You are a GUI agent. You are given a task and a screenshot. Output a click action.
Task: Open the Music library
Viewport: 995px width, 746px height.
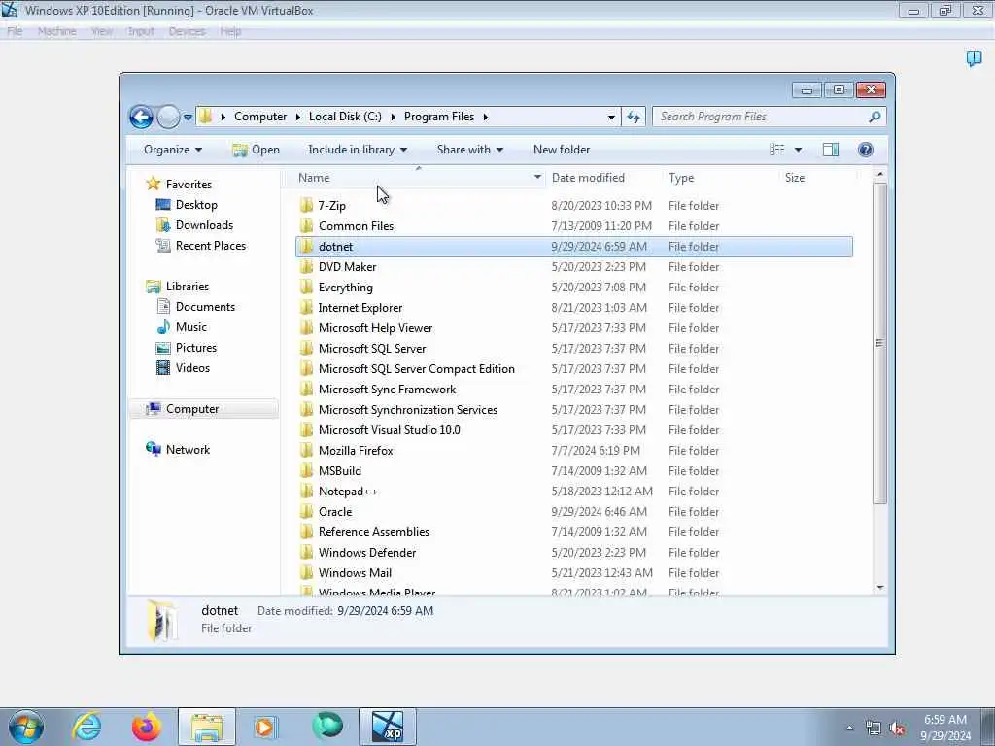(x=191, y=327)
